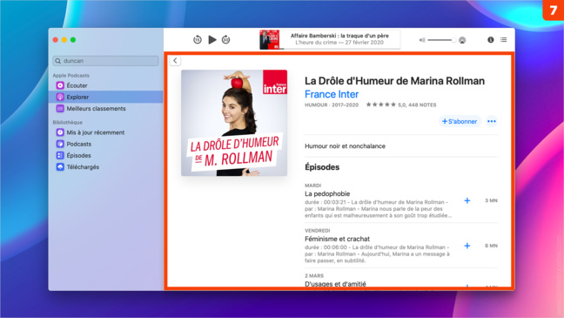Screen dimensions: 564x318
Task: Click the Humour noir et nonchalance description
Action: tap(345, 145)
